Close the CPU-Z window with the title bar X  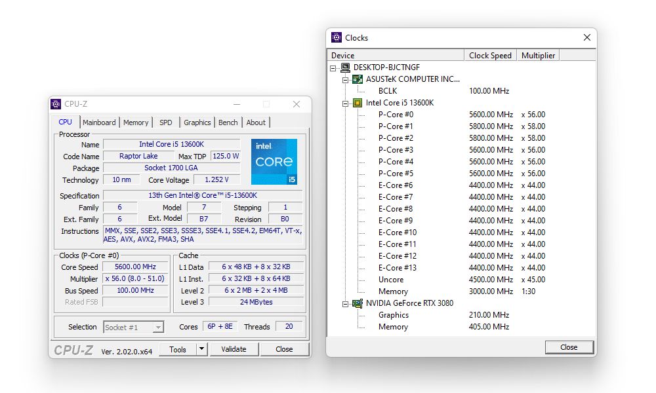[297, 104]
